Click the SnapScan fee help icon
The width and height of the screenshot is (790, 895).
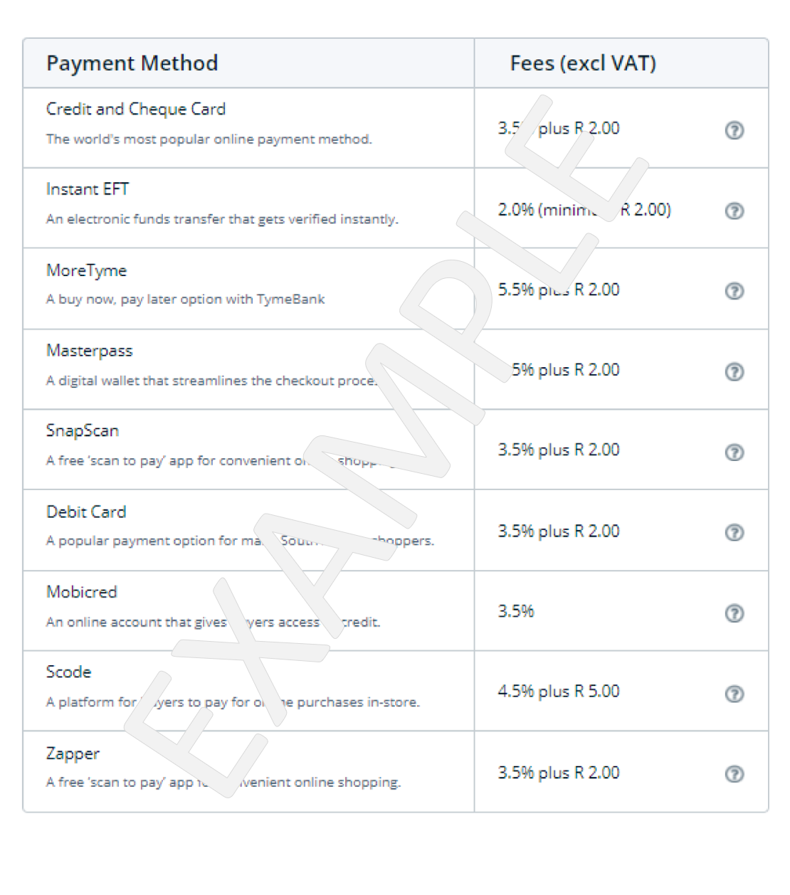(x=734, y=452)
